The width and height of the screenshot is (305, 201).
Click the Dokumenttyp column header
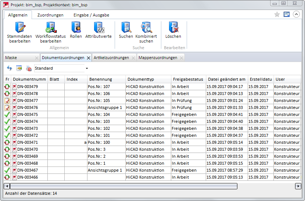point(141,79)
